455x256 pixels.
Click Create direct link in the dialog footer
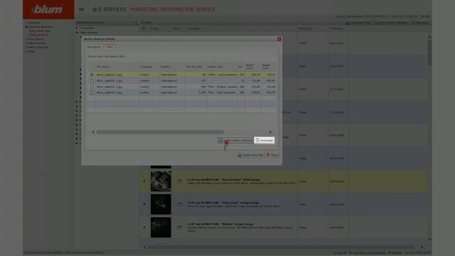coord(251,155)
